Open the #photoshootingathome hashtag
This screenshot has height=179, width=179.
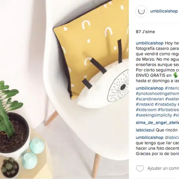[x=158, y=93]
